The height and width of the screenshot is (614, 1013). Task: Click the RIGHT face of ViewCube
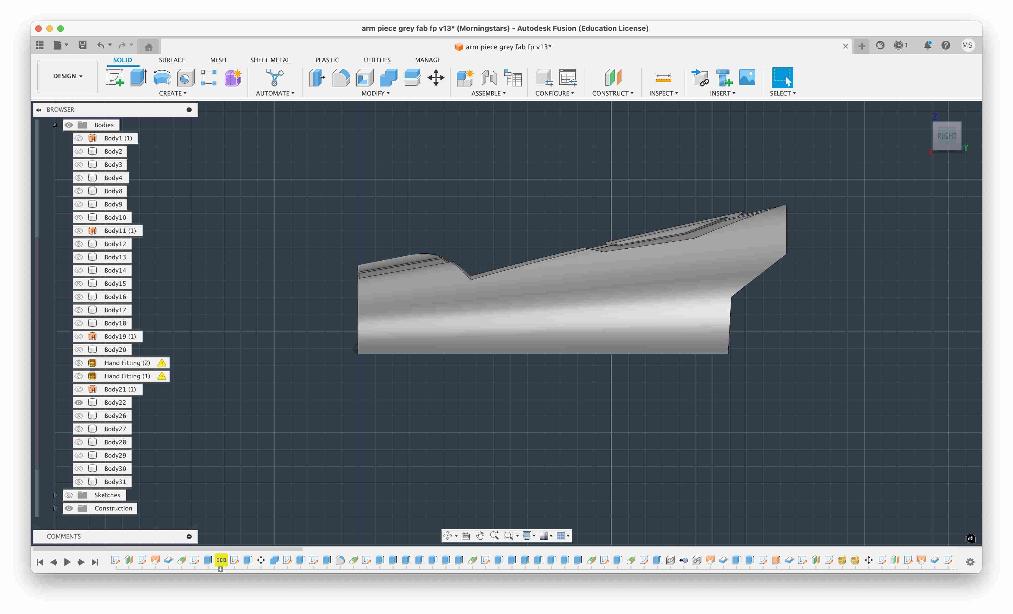coord(946,136)
